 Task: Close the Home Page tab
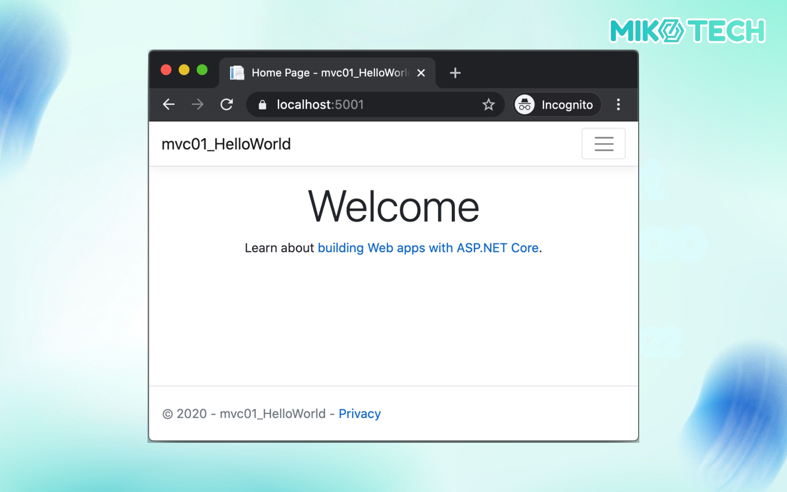421,73
